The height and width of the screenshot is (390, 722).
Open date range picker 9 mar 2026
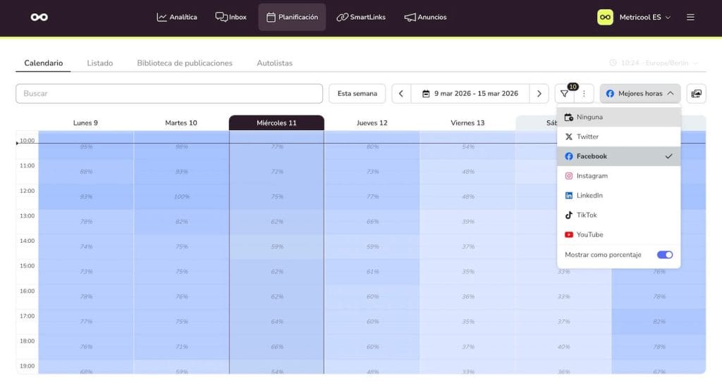[470, 94]
